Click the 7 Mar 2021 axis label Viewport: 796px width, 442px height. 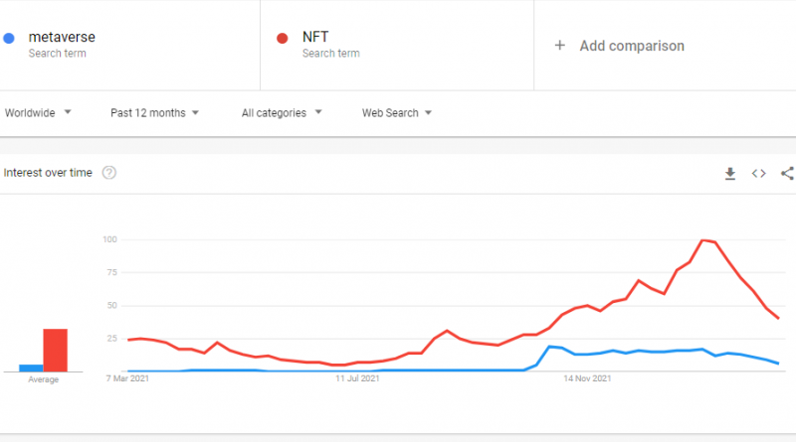(x=126, y=378)
